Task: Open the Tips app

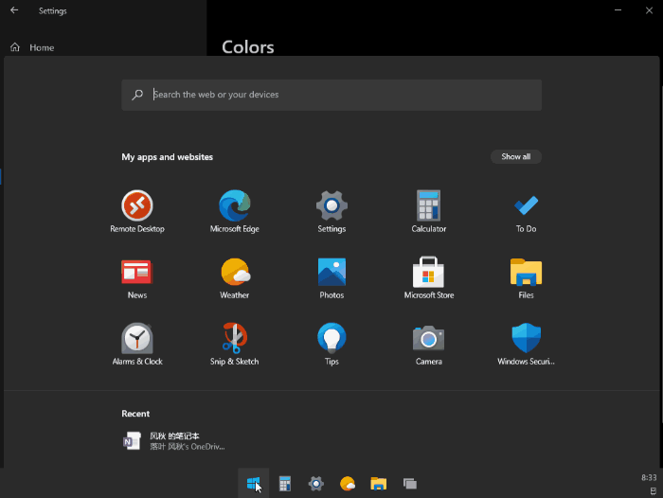Action: [x=331, y=344]
